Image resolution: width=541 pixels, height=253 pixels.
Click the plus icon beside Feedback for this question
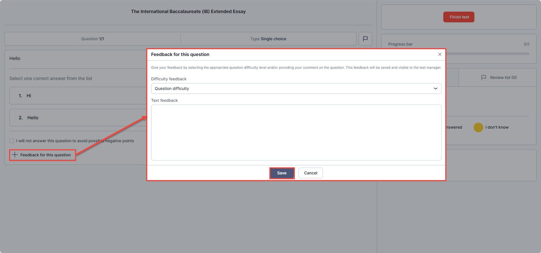point(15,155)
